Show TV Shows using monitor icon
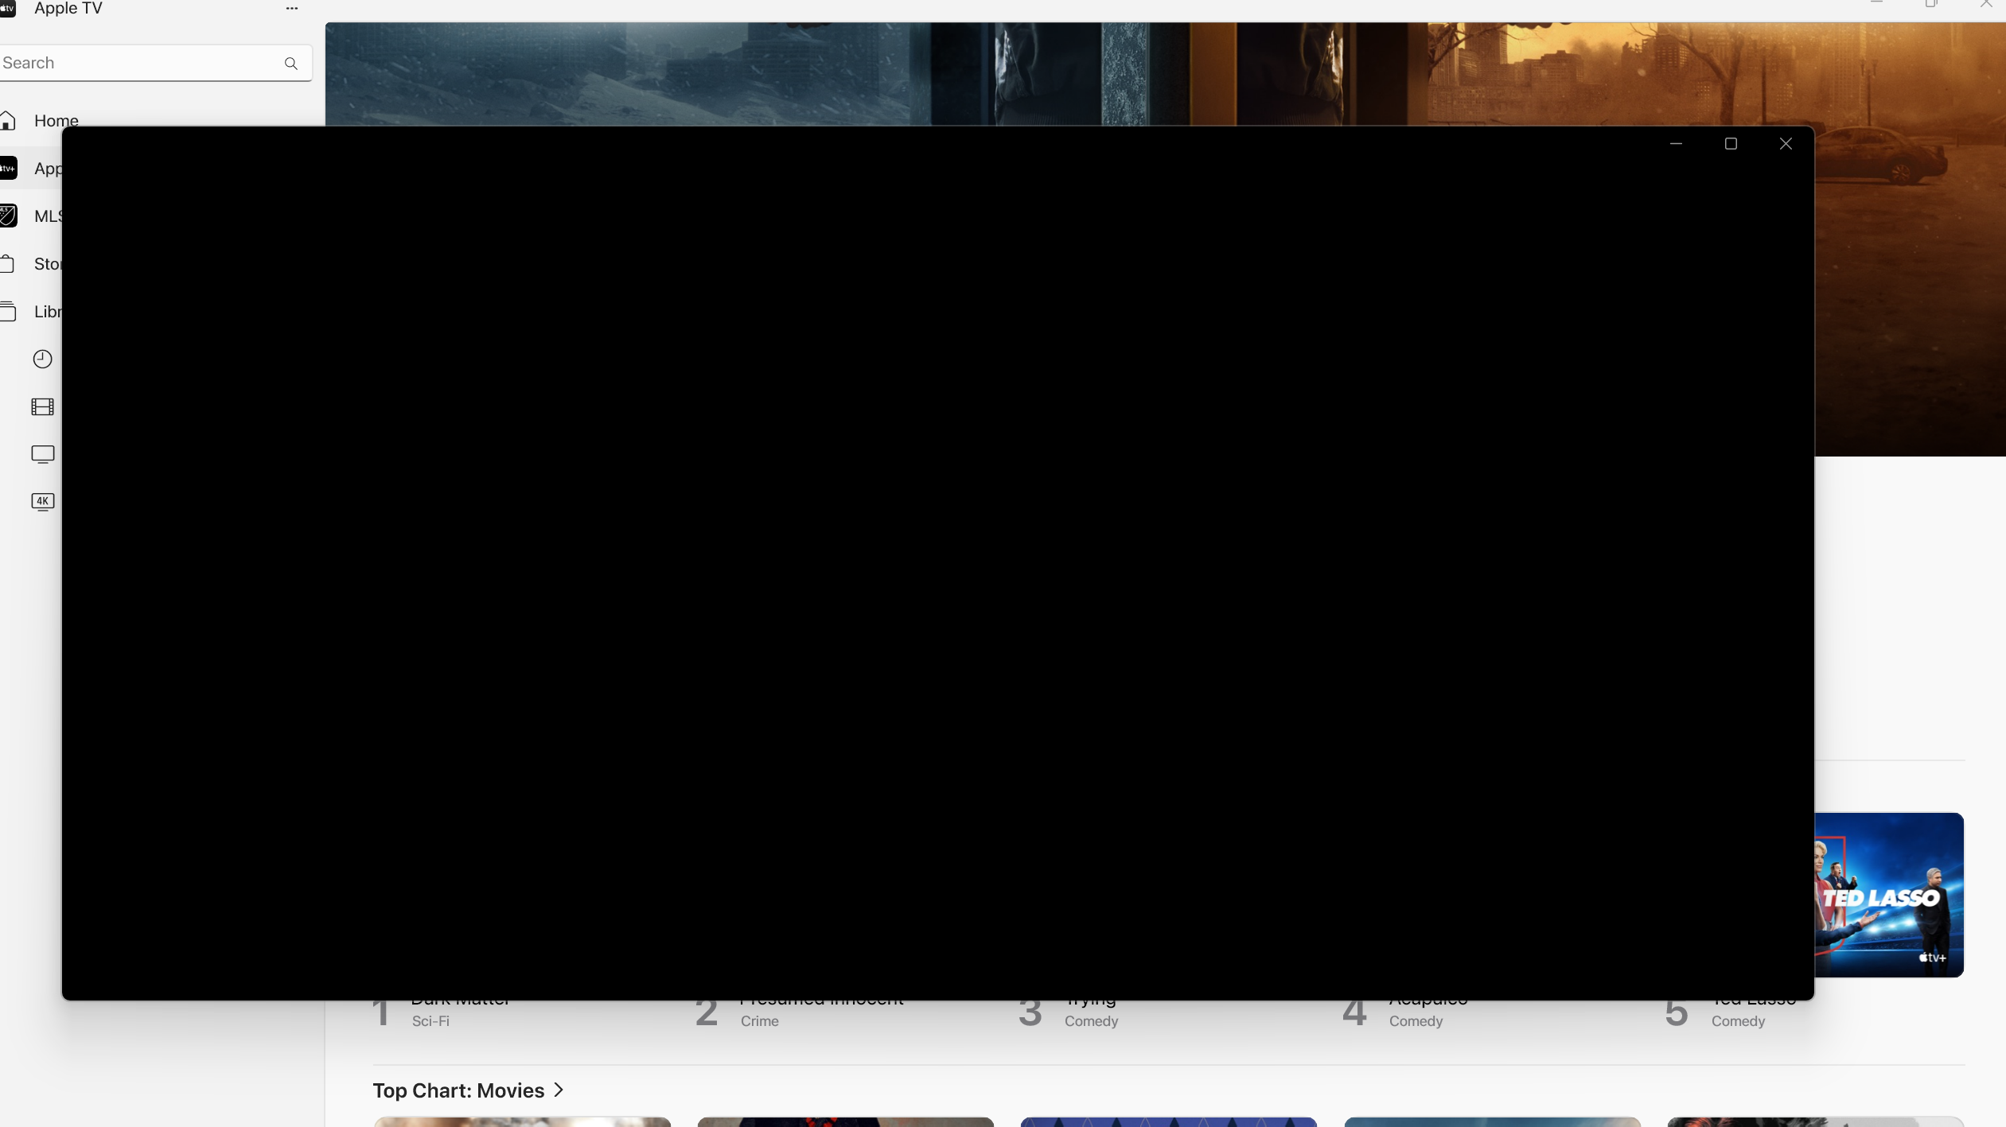Viewport: 2006px width, 1127px height. 43,454
